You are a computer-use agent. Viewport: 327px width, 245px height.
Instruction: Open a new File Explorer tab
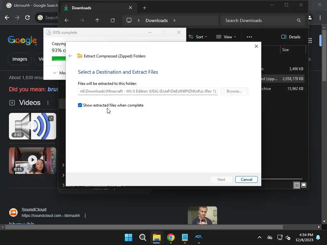tap(145, 8)
